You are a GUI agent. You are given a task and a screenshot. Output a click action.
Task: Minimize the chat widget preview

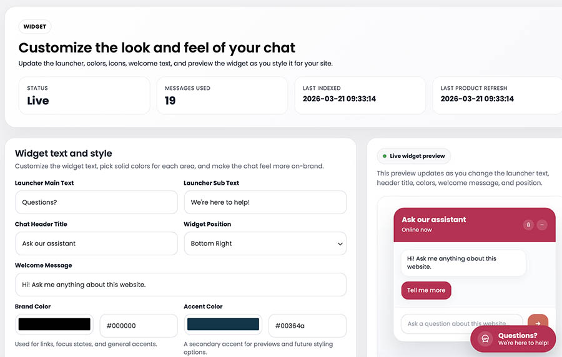(543, 225)
